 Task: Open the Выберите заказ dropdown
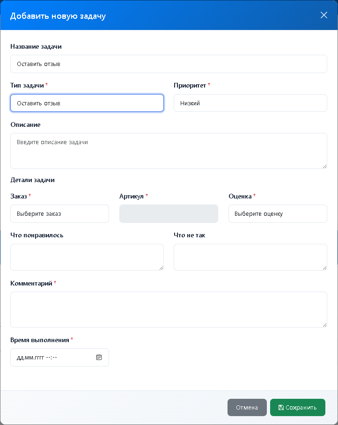click(x=59, y=213)
